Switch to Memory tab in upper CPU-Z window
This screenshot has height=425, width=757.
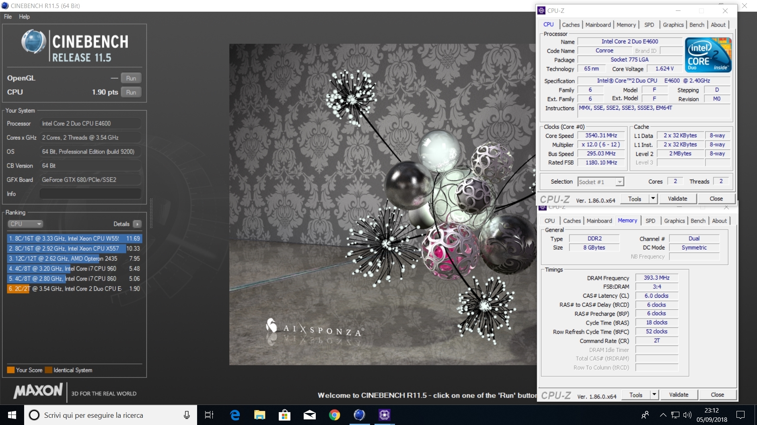click(626, 25)
